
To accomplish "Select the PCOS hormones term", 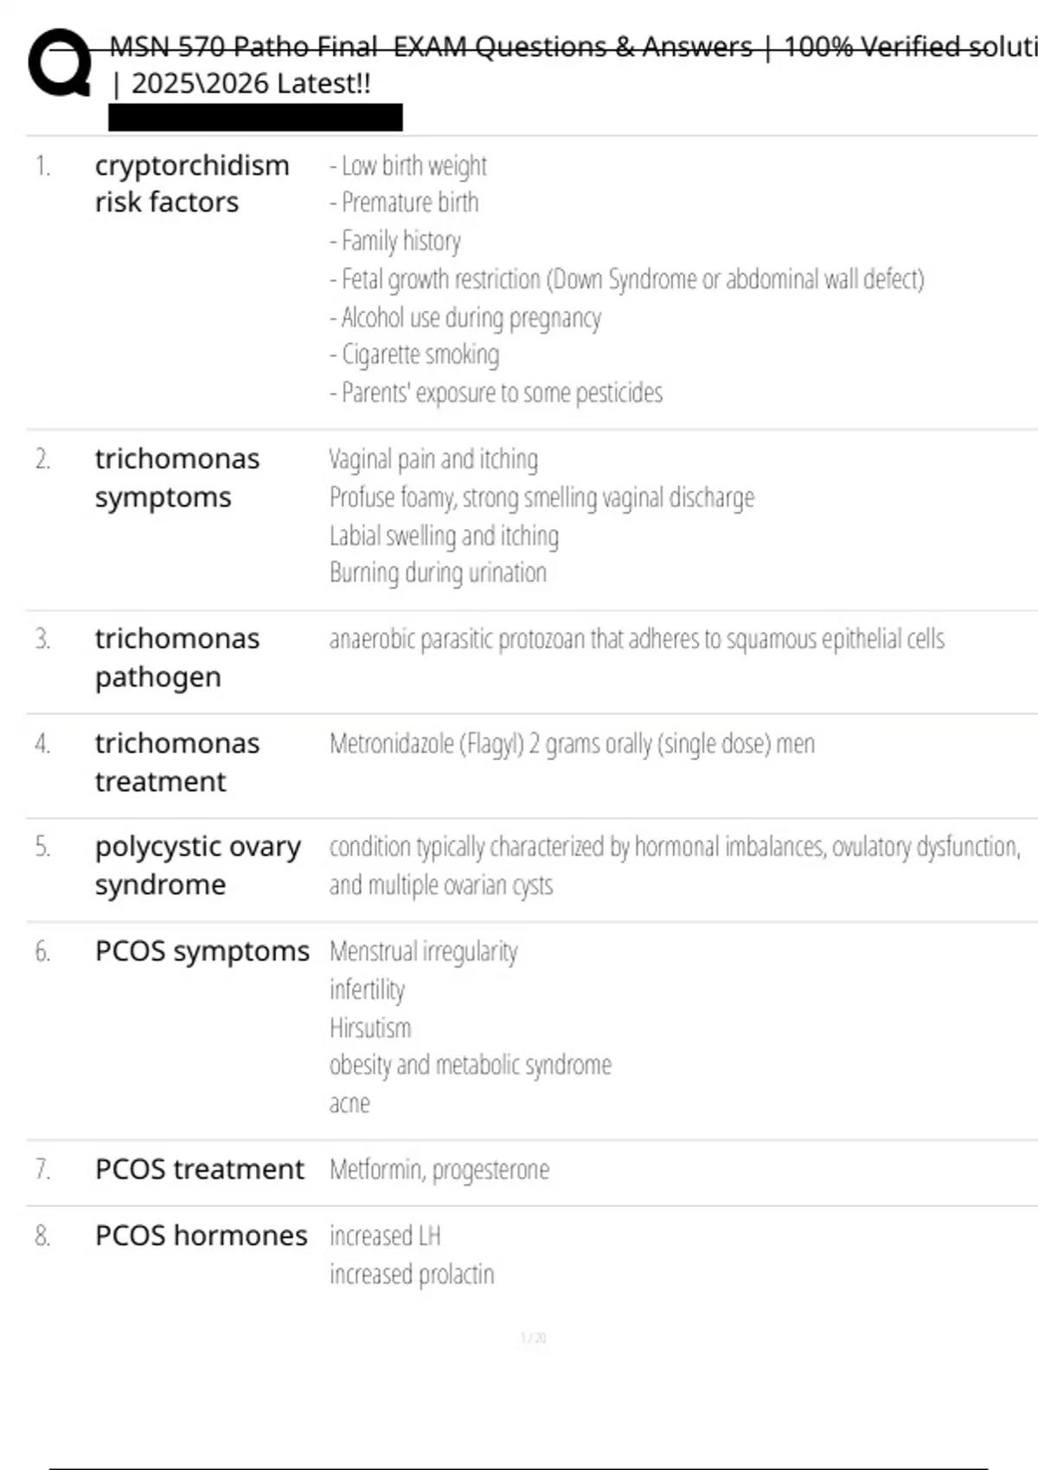I will click(x=202, y=1236).
